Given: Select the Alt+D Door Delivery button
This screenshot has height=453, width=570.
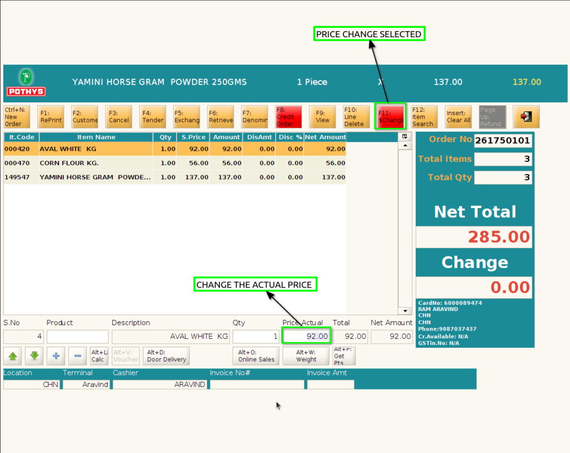Looking at the screenshot, I should 166,356.
